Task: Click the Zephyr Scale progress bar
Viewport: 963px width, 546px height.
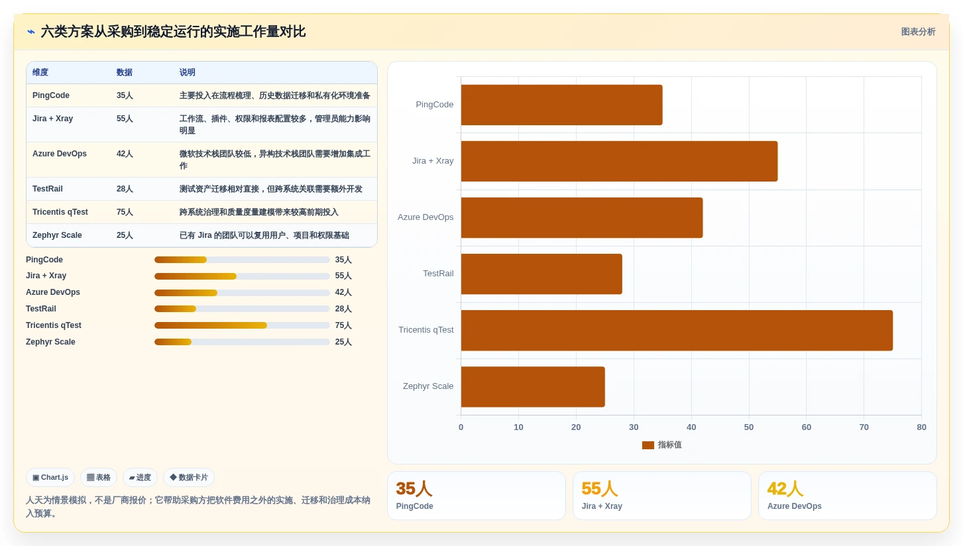Action: [242, 342]
